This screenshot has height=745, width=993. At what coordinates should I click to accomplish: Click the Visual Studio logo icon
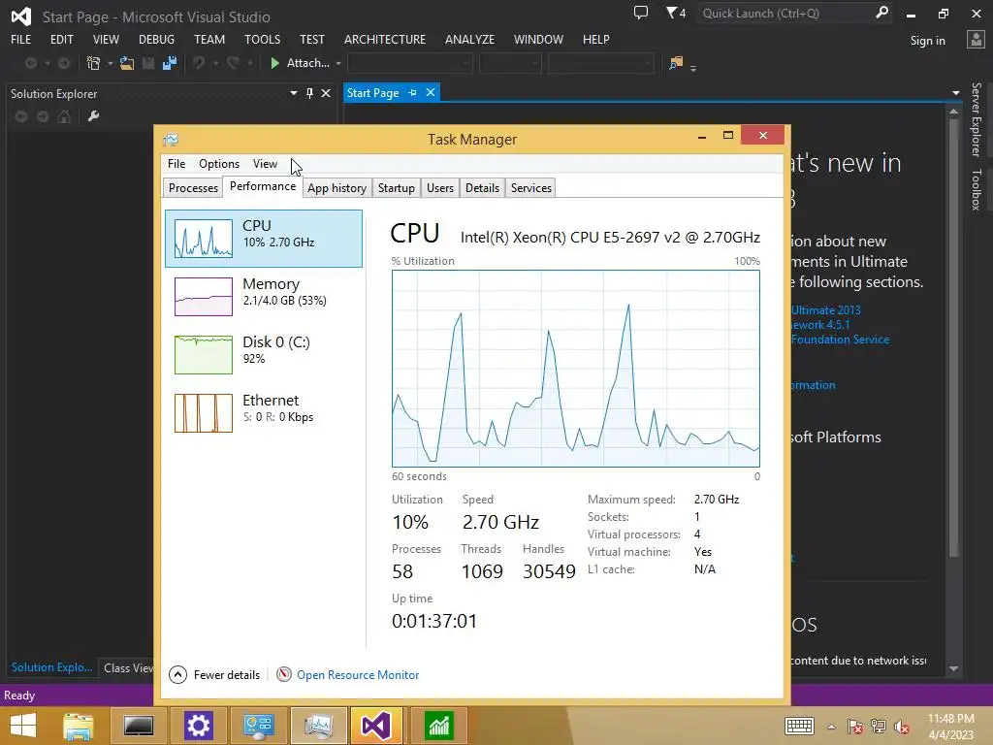tap(21, 16)
